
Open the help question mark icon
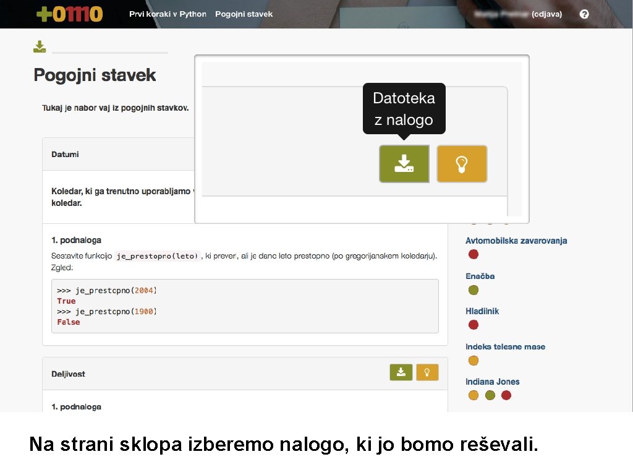point(584,14)
